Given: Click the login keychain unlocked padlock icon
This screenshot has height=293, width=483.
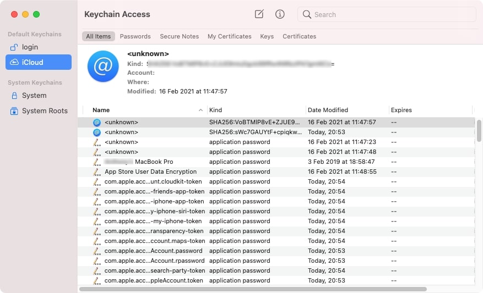Looking at the screenshot, I should coord(14,47).
